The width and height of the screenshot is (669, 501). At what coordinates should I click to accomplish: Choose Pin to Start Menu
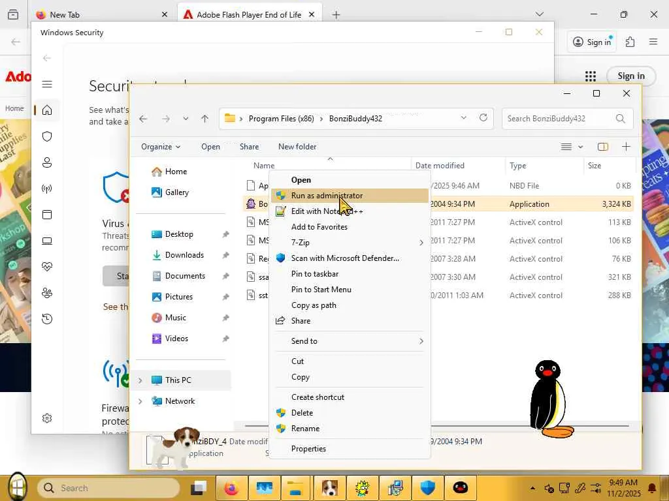350,290
